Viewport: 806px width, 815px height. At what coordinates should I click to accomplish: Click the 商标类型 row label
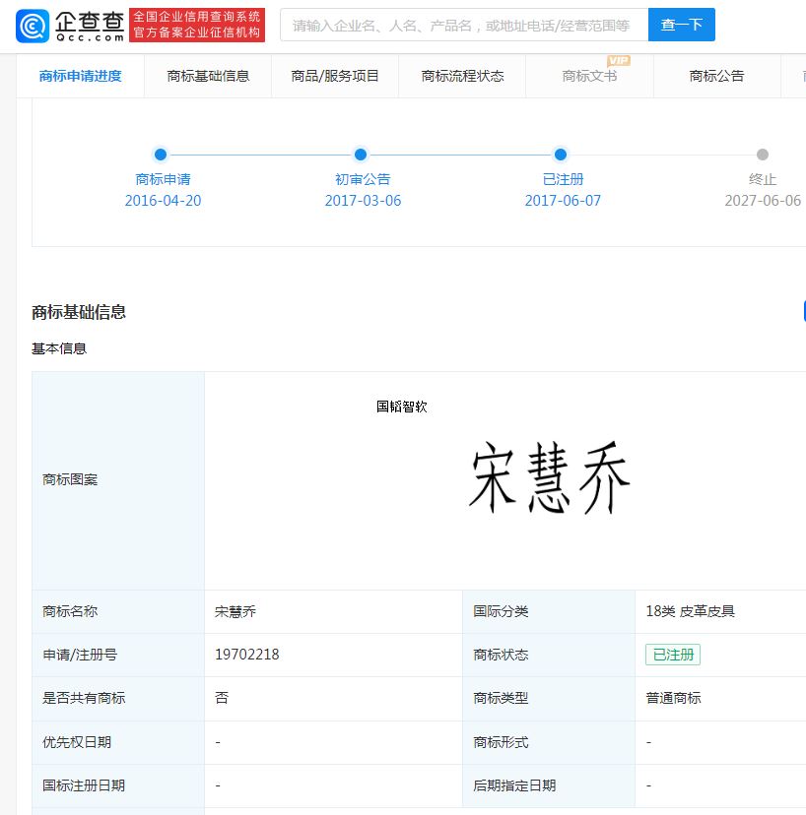(x=502, y=698)
